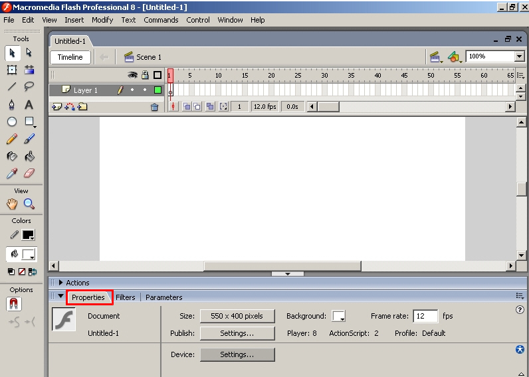Select the Gradient Transform tool
Viewport: 529px width, 377px height.
point(29,70)
